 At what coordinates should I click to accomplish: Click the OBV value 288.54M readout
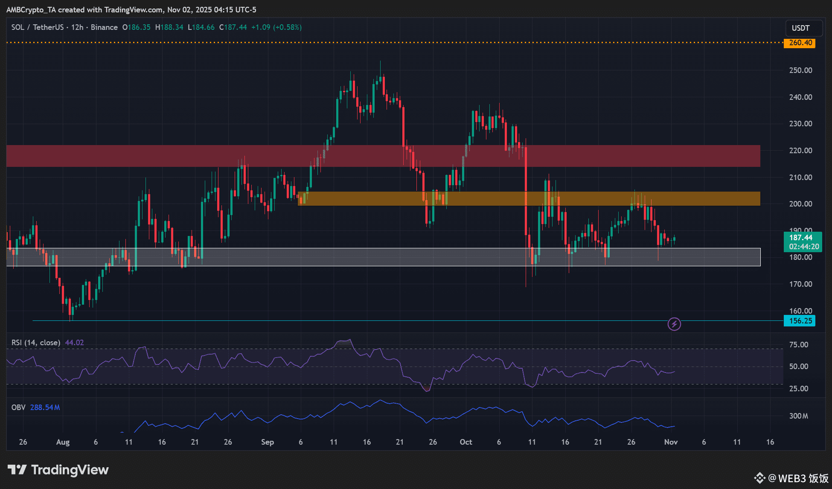[45, 407]
